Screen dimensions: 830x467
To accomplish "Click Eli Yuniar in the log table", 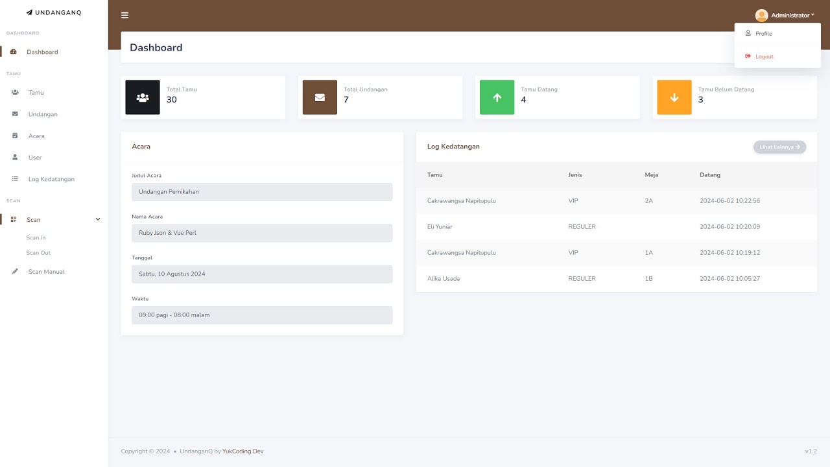I will click(440, 227).
